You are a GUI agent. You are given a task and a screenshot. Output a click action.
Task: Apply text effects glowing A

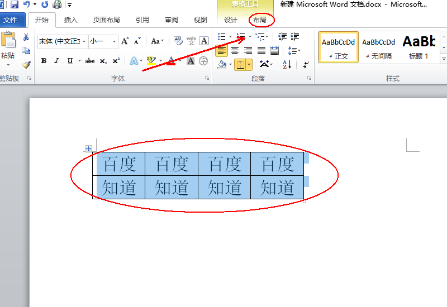tap(134, 61)
